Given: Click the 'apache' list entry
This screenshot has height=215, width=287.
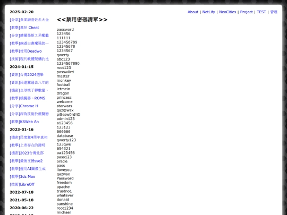Looking at the screenshot, I should [x=63, y=187].
